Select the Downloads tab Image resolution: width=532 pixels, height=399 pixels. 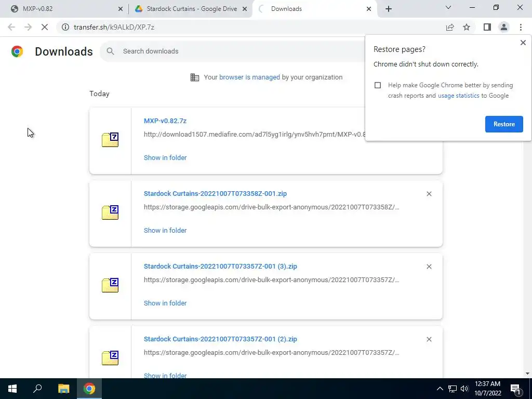315,9
